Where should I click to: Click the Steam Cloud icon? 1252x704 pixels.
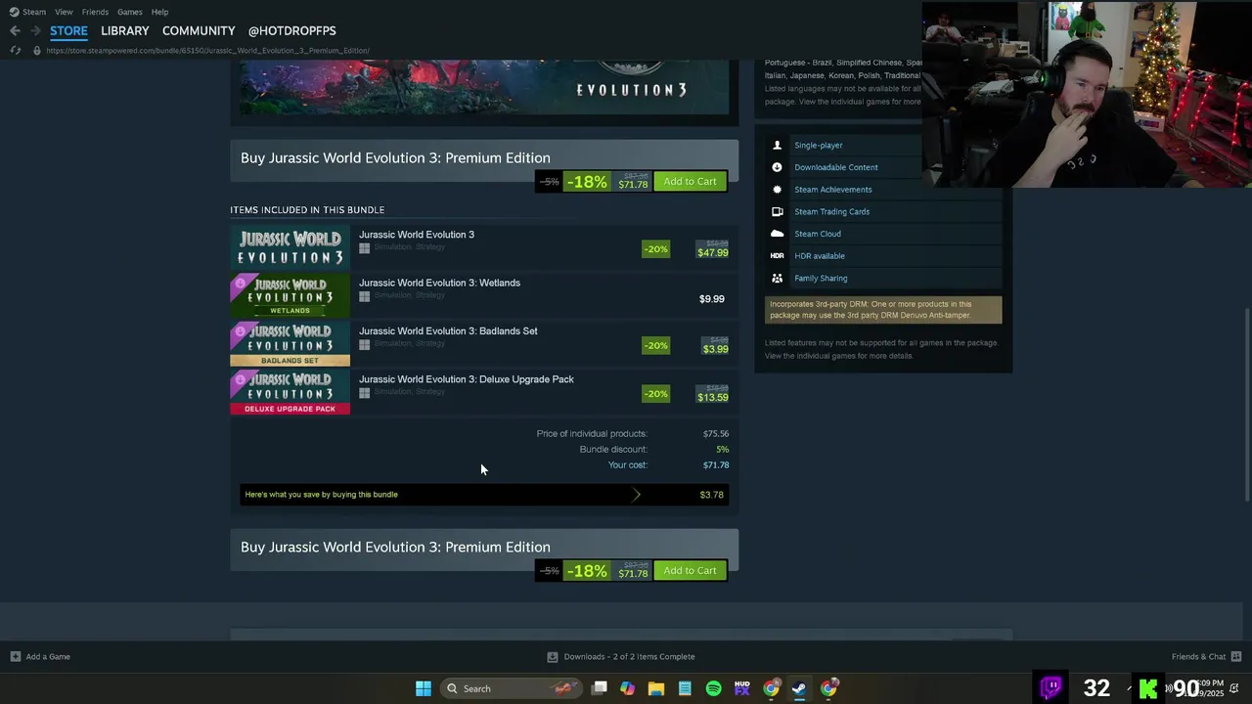[778, 234]
